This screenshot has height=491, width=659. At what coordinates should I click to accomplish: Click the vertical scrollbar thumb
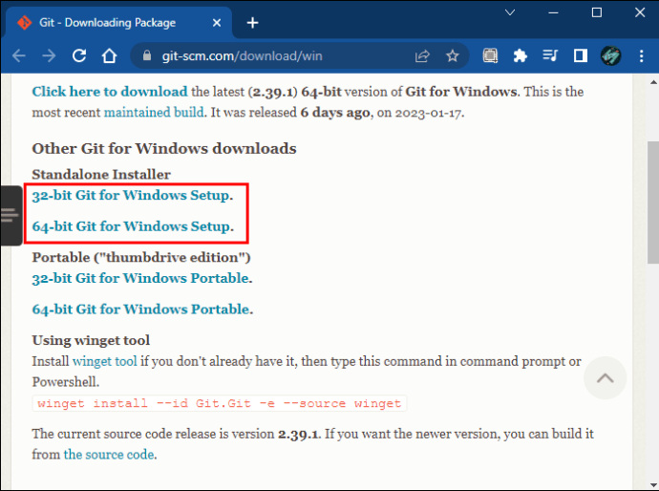pos(652,203)
